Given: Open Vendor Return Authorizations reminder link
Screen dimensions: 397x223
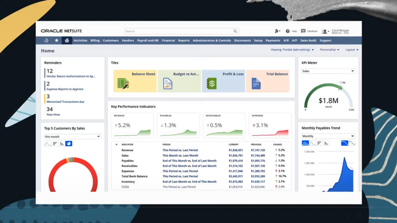Looking at the screenshot, I should [x=71, y=76].
